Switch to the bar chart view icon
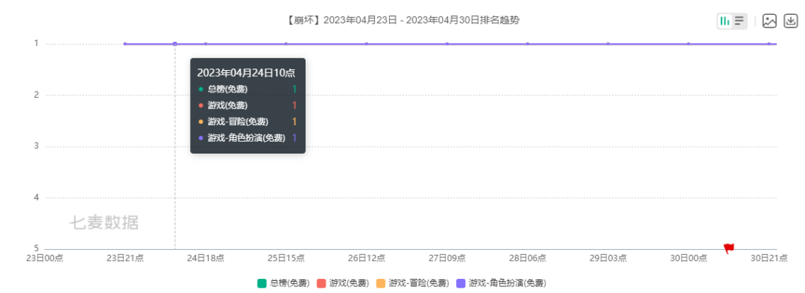This screenshot has width=805, height=293. click(725, 21)
